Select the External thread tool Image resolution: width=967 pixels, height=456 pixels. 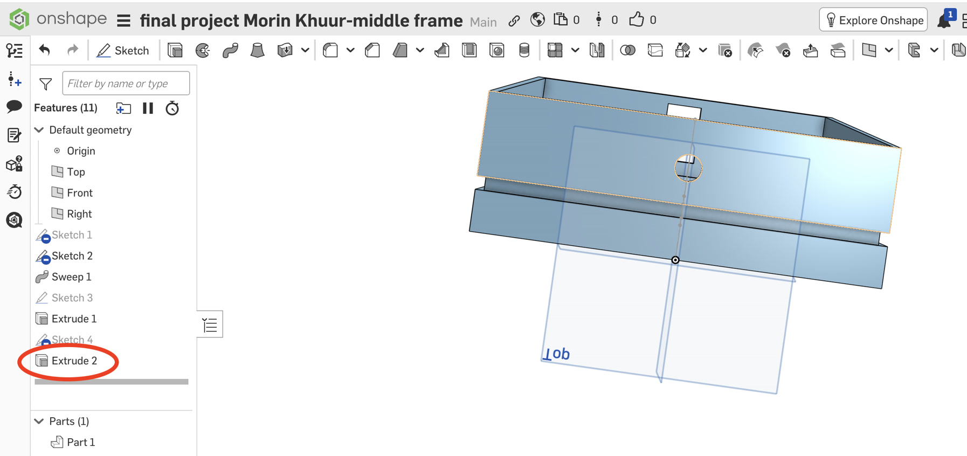[524, 51]
